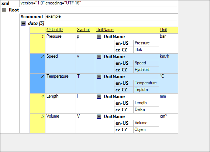This screenshot has width=210, height=152.
Task: Click the symbol cell 'l' for Length
Action: 86,103
